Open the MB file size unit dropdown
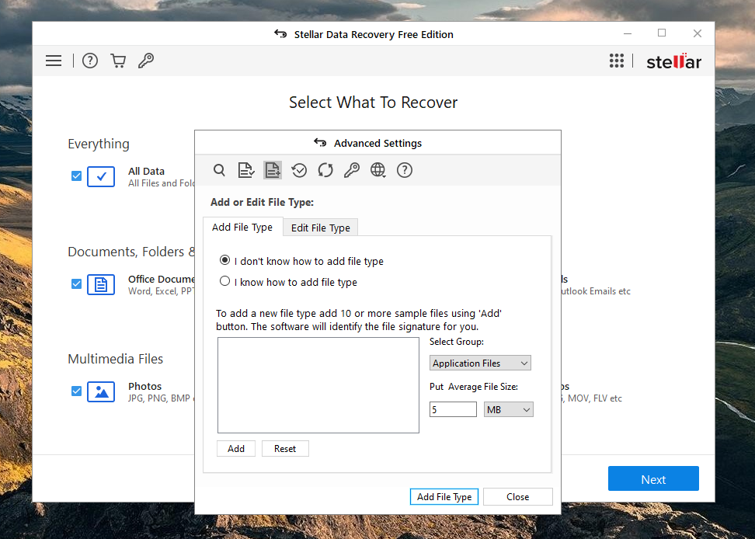The image size is (755, 539). click(508, 409)
